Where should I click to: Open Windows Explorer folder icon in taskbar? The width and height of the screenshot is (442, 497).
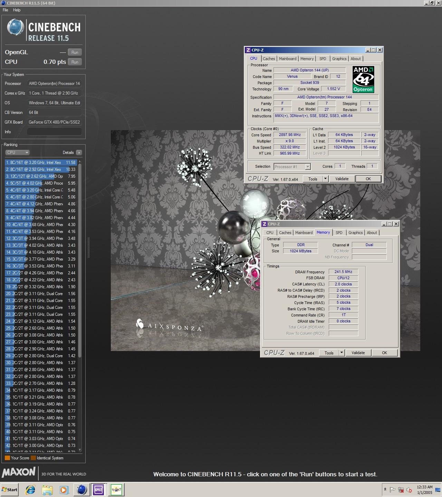pos(47,489)
